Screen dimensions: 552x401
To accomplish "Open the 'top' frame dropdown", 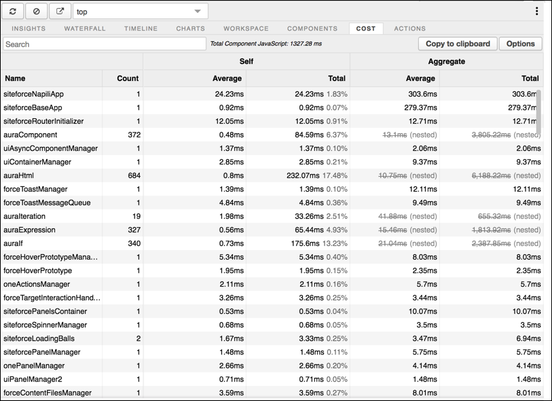I will (141, 12).
